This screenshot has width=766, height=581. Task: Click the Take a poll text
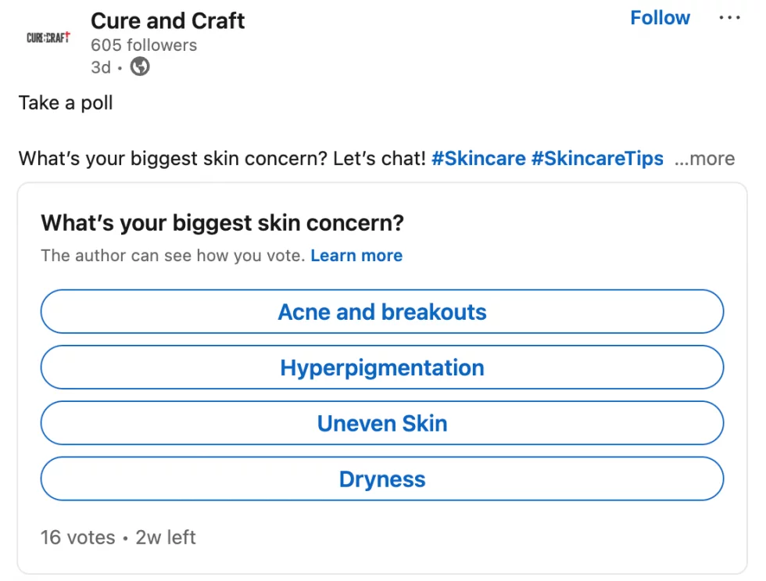(65, 102)
